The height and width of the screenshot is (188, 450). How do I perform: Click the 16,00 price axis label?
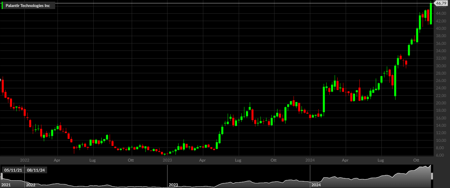(441, 118)
